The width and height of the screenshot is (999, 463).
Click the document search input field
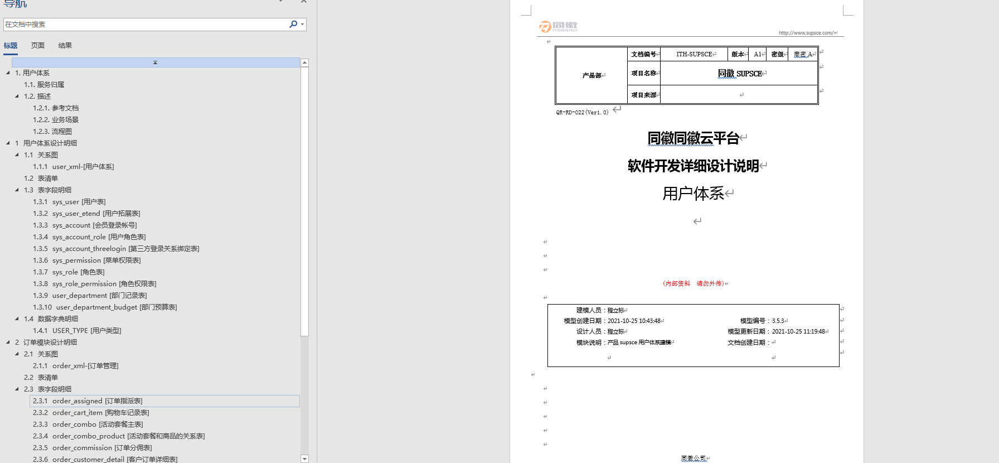(x=146, y=24)
